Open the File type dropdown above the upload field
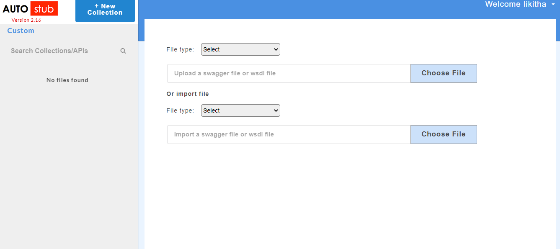The width and height of the screenshot is (560, 249). 240,49
